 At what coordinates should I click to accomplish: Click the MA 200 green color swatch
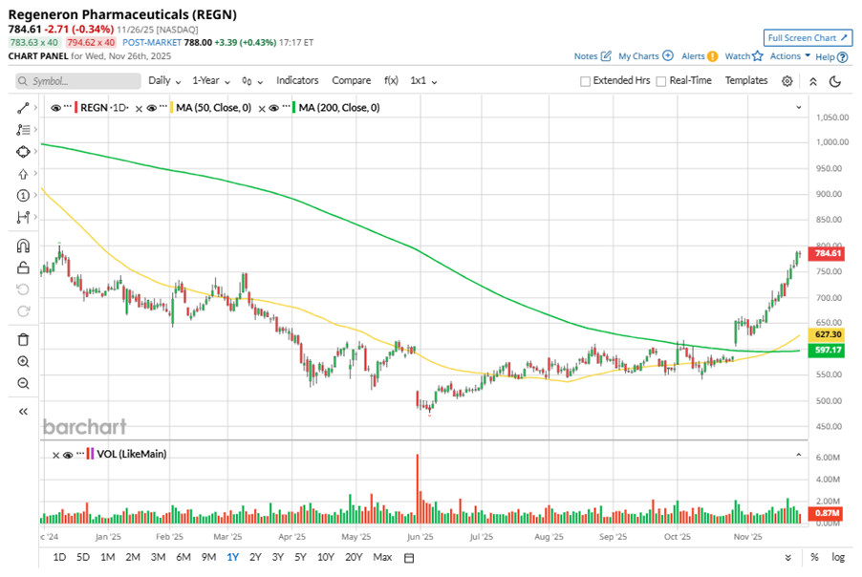(x=293, y=108)
